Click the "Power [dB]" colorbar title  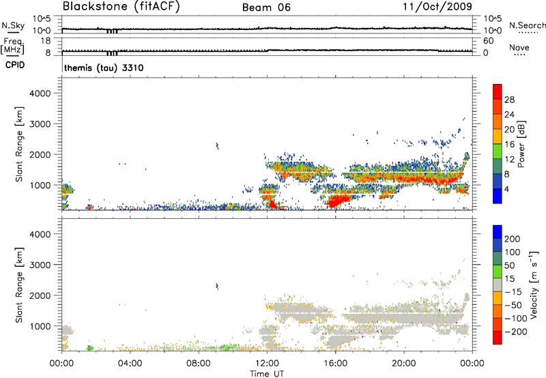(x=521, y=144)
